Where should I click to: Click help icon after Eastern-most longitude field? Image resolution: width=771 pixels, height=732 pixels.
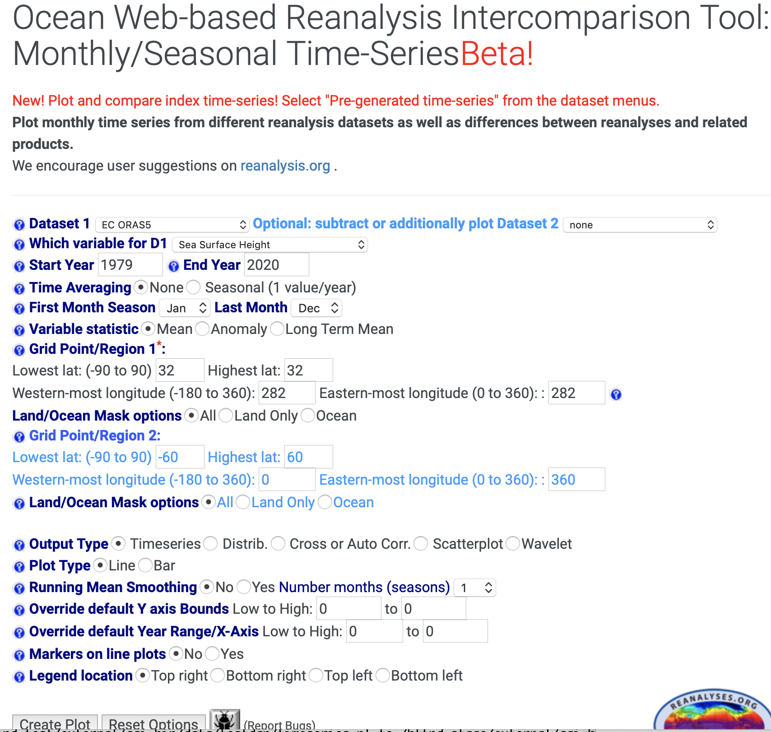616,394
